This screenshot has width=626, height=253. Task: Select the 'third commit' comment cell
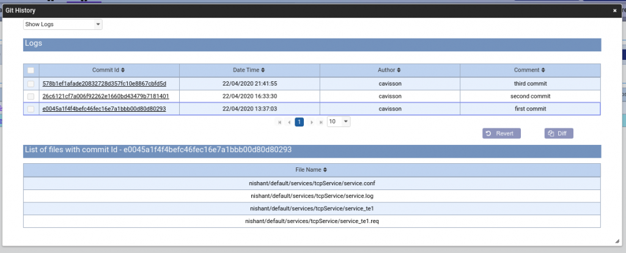530,84
